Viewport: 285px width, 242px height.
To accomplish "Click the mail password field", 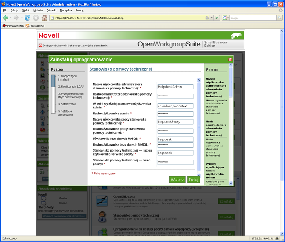I will coord(175,162).
